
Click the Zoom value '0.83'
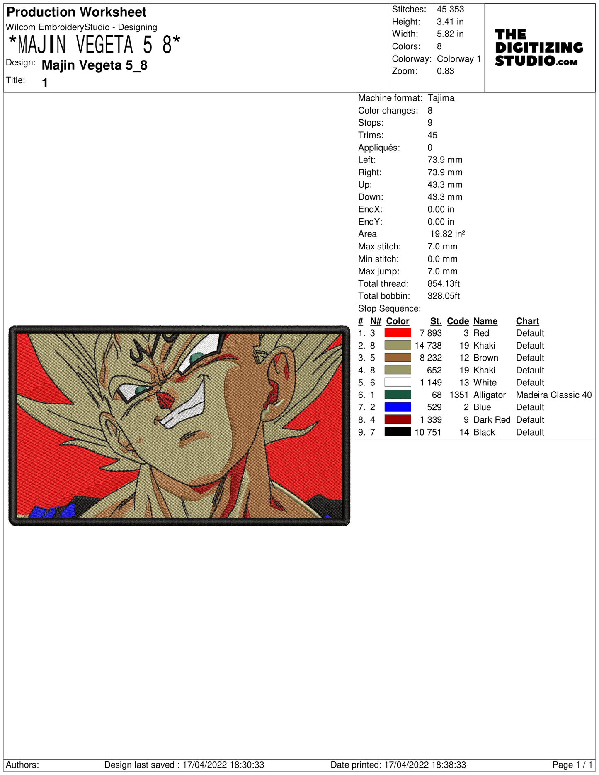[x=446, y=71]
